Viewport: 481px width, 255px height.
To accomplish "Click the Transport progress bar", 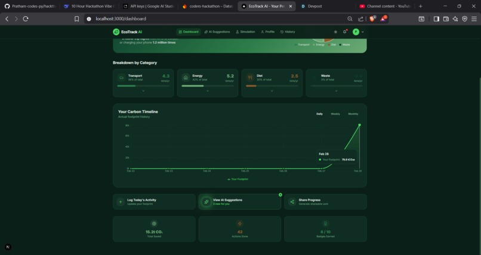I will point(143,86).
